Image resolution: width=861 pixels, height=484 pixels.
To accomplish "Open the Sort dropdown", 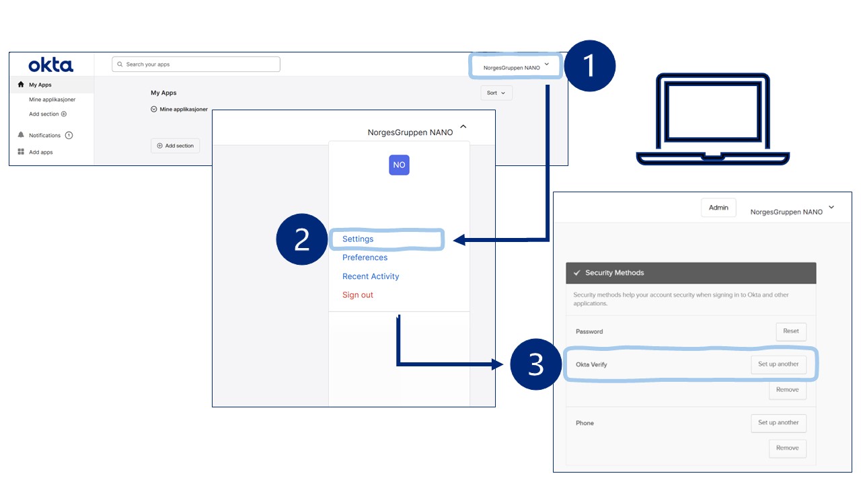I will [x=496, y=93].
